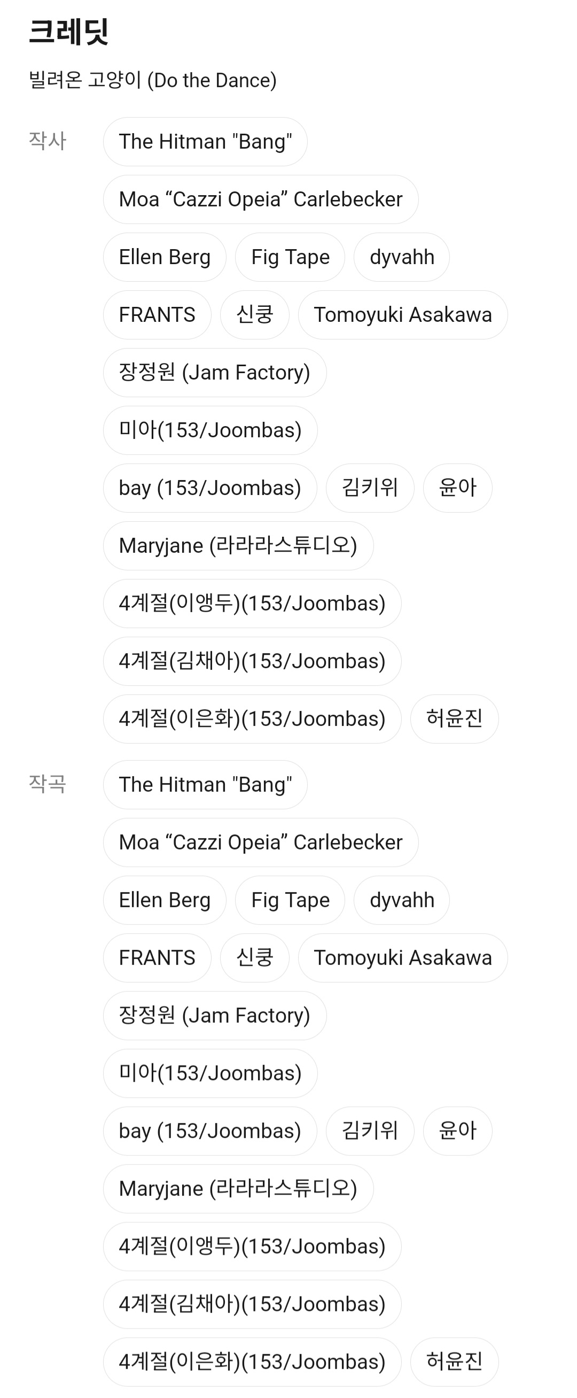The width and height of the screenshot is (577, 1398).
Task: Open dyvahh chip under 작사
Action: [401, 257]
